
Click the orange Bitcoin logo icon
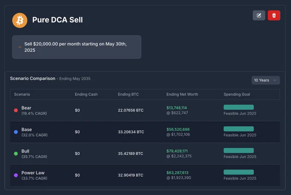click(x=20, y=21)
